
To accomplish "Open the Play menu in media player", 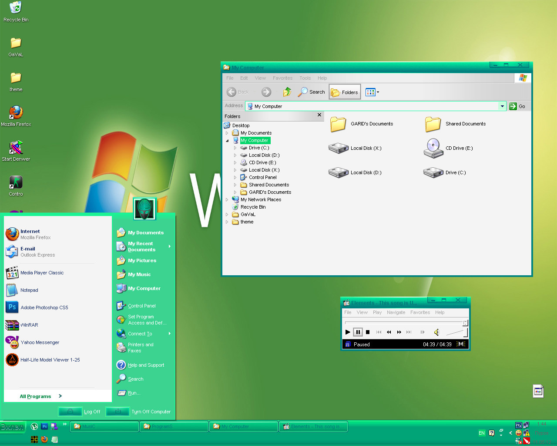I will click(377, 312).
